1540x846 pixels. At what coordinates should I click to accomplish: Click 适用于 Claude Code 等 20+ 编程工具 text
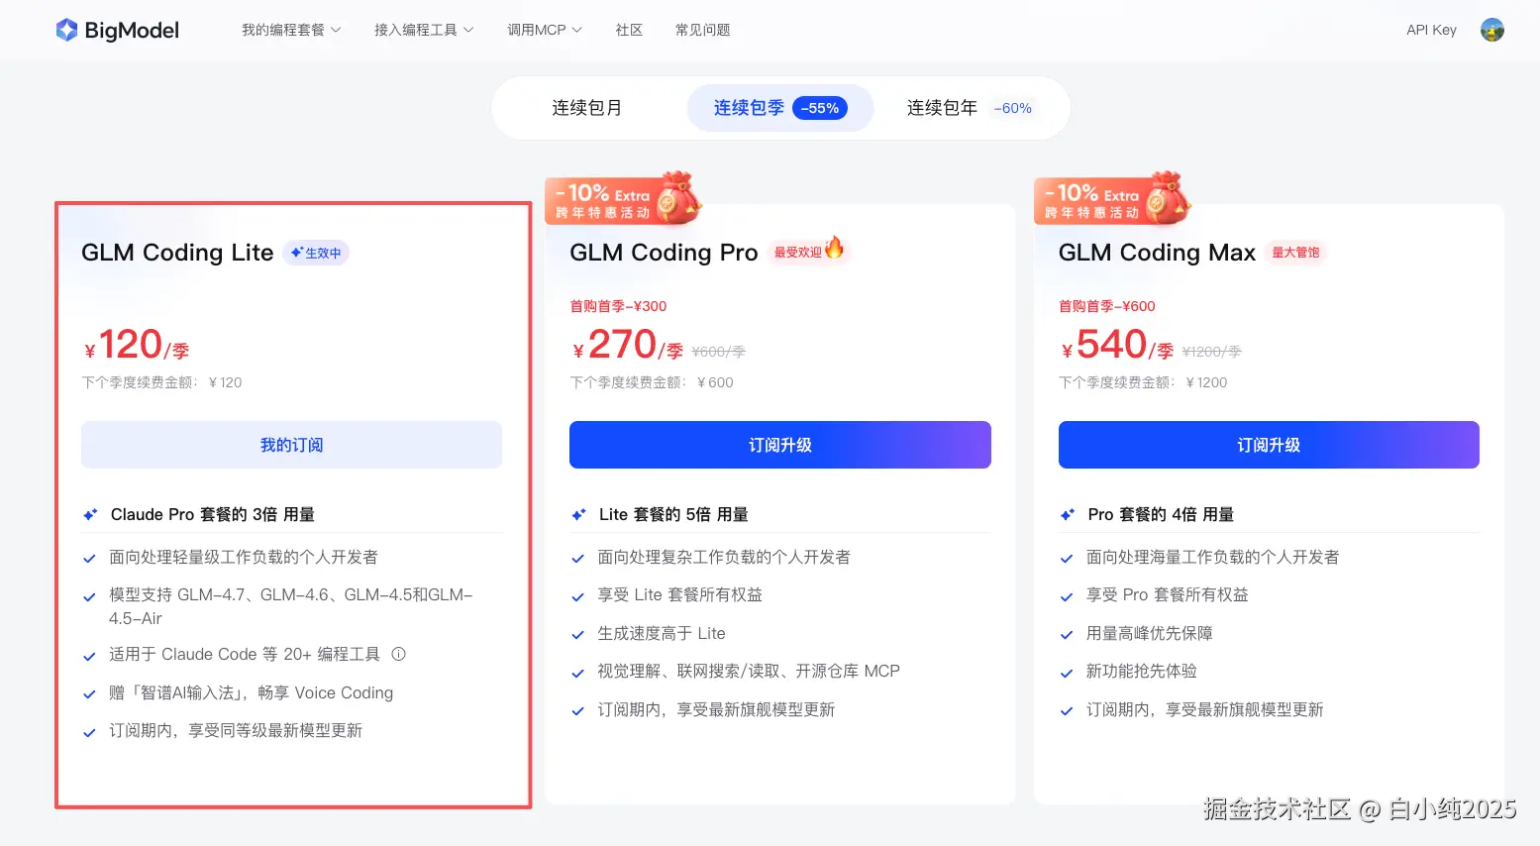245,654
